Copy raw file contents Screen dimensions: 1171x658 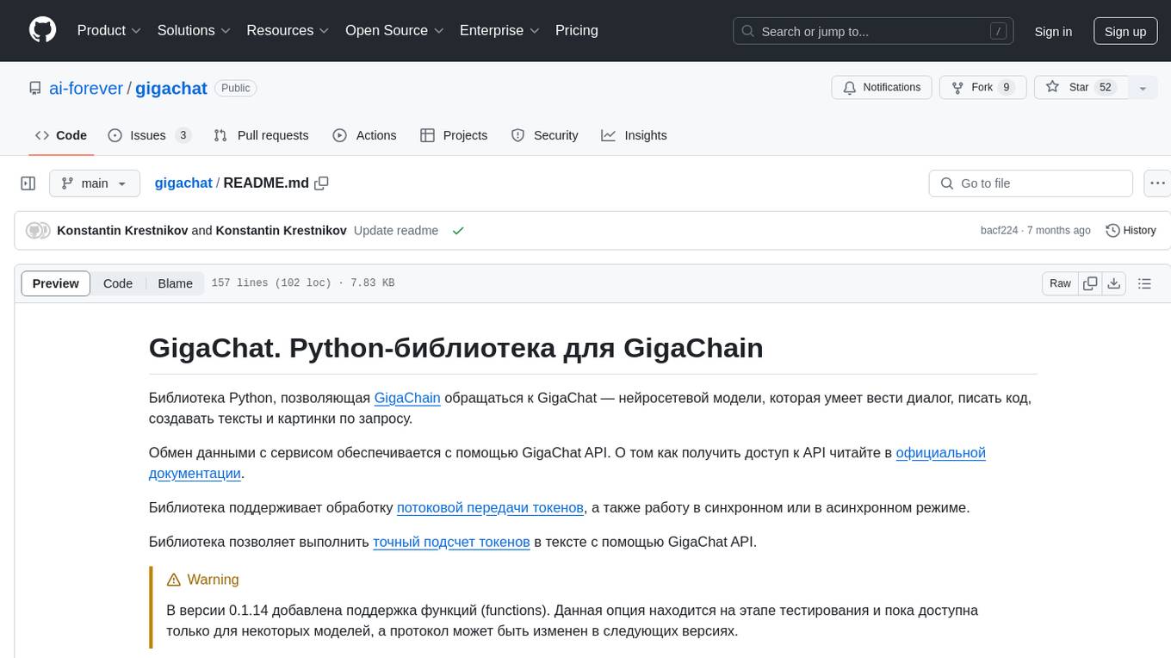1090,283
